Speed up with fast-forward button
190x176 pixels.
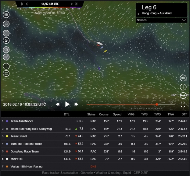click(76, 104)
